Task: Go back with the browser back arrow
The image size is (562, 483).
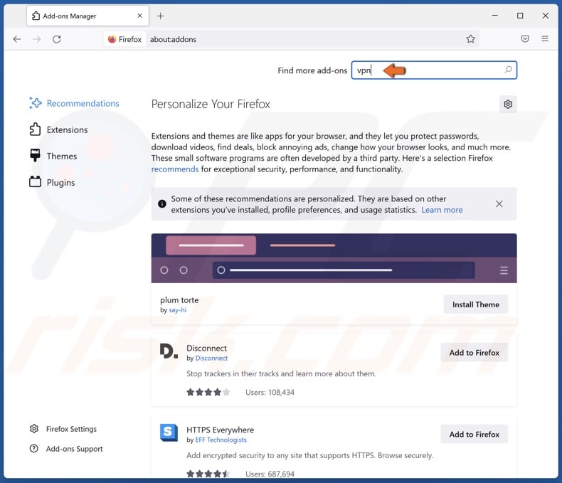Action: click(17, 39)
